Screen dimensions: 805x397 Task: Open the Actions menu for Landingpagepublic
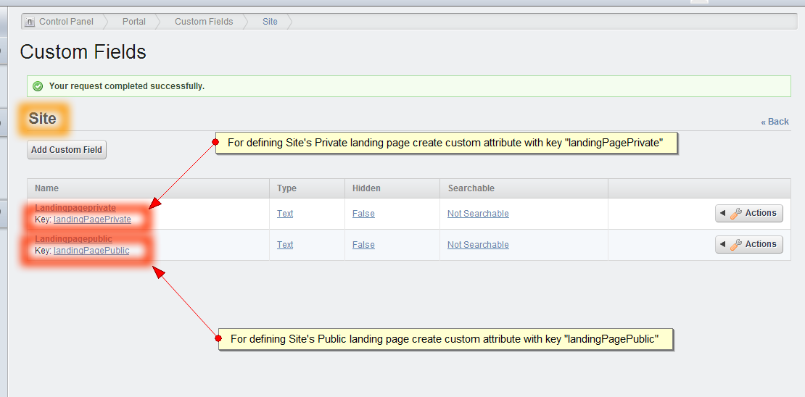pyautogui.click(x=749, y=244)
